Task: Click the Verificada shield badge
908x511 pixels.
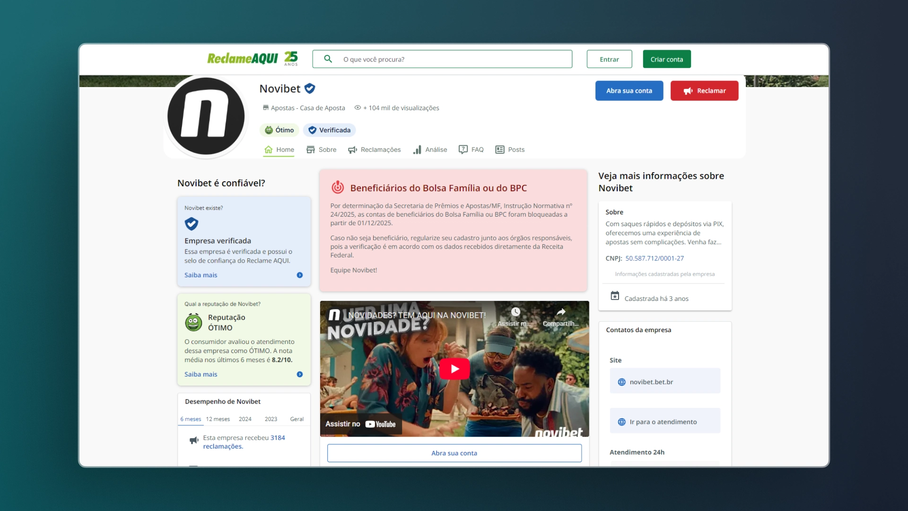Action: pyautogui.click(x=329, y=130)
